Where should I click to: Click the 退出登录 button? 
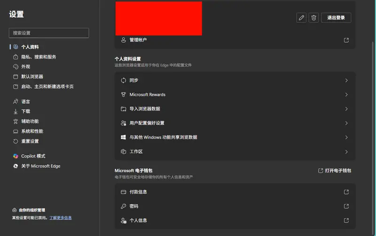tap(336, 18)
